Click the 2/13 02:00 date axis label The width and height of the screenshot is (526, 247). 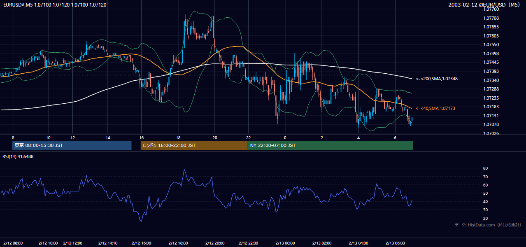click(322, 243)
